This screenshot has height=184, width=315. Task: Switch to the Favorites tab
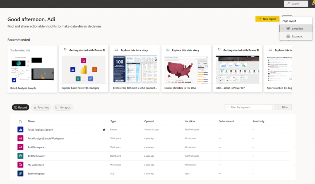[41, 108]
